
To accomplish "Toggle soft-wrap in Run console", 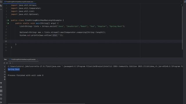I will coord(5,72).
